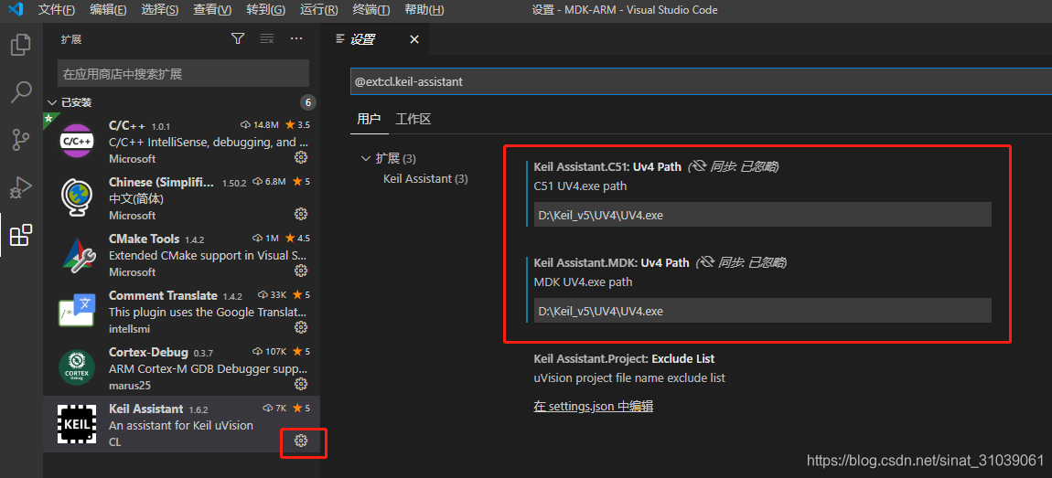
Task: Open the 转到(G) menu
Action: pyautogui.click(x=265, y=10)
